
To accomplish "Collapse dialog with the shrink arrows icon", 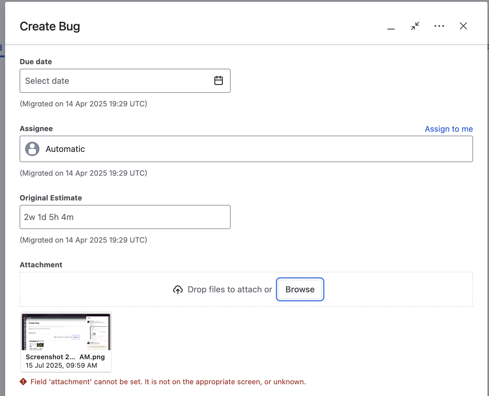I will coord(415,26).
